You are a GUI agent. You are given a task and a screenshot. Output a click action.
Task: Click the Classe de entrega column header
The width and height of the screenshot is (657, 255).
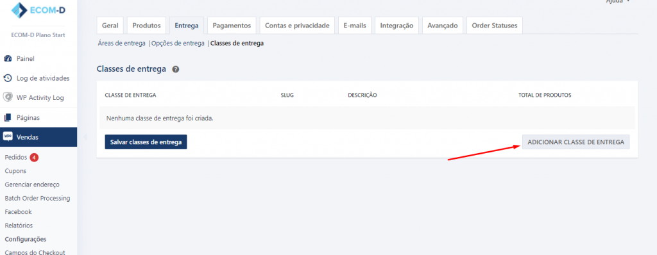pos(130,95)
